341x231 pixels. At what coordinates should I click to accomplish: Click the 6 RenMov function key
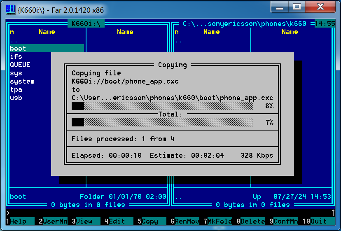[x=185, y=221]
